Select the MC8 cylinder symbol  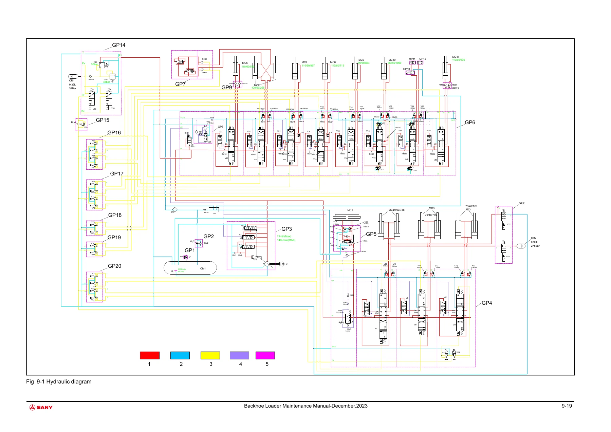(x=325, y=69)
